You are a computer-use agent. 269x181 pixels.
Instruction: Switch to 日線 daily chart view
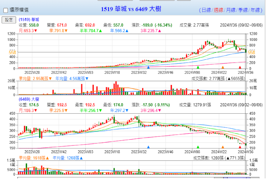[206, 10]
